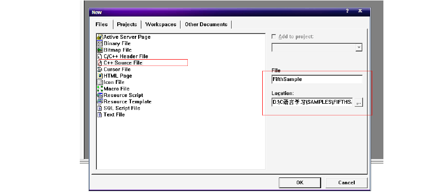
Task: Select the Macro File icon
Action: [100, 89]
